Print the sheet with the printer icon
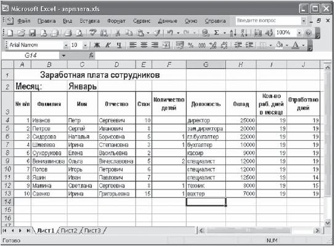Image resolution: width=335 pixels, height=246 pixels. (68, 33)
